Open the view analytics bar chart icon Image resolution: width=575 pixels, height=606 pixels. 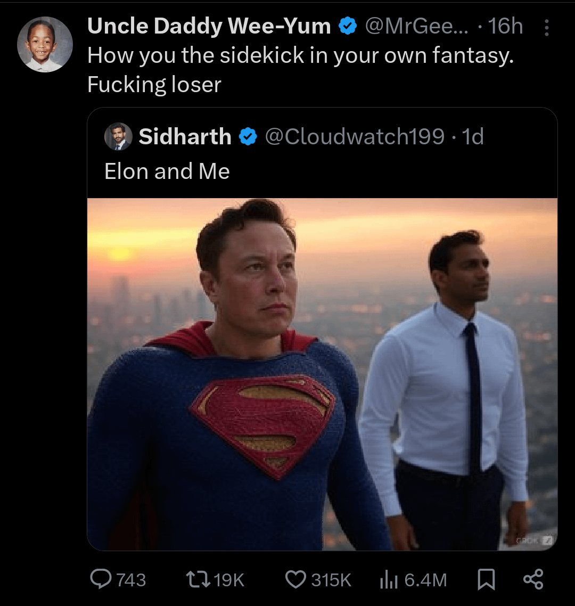tap(389, 579)
